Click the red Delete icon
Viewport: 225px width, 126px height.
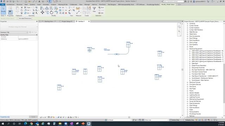click(x=66, y=13)
